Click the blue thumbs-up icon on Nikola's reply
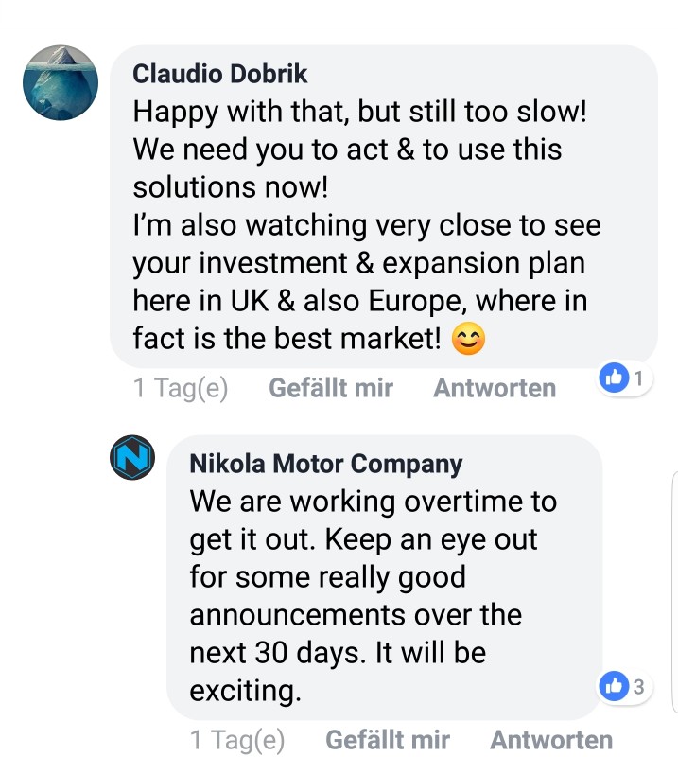678x757 pixels. (615, 686)
